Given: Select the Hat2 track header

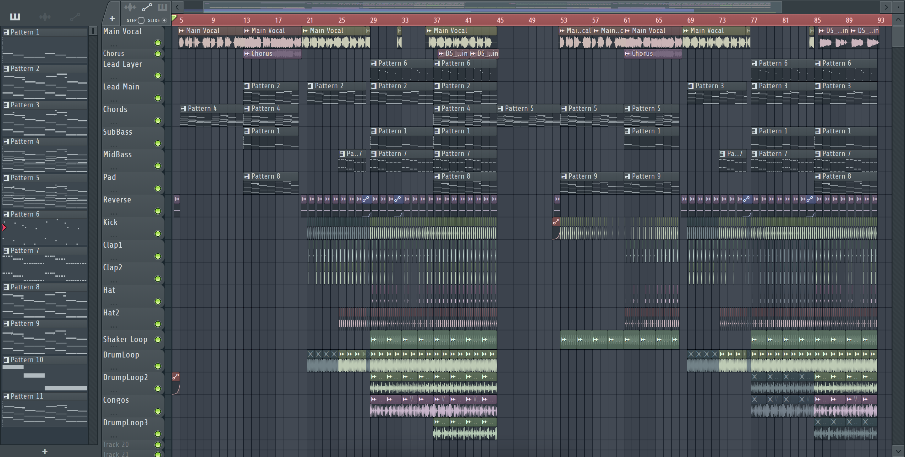Looking at the screenshot, I should 133,319.
